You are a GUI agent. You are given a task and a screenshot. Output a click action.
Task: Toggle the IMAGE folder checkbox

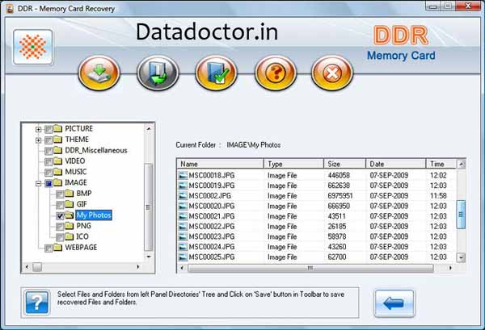click(48, 183)
